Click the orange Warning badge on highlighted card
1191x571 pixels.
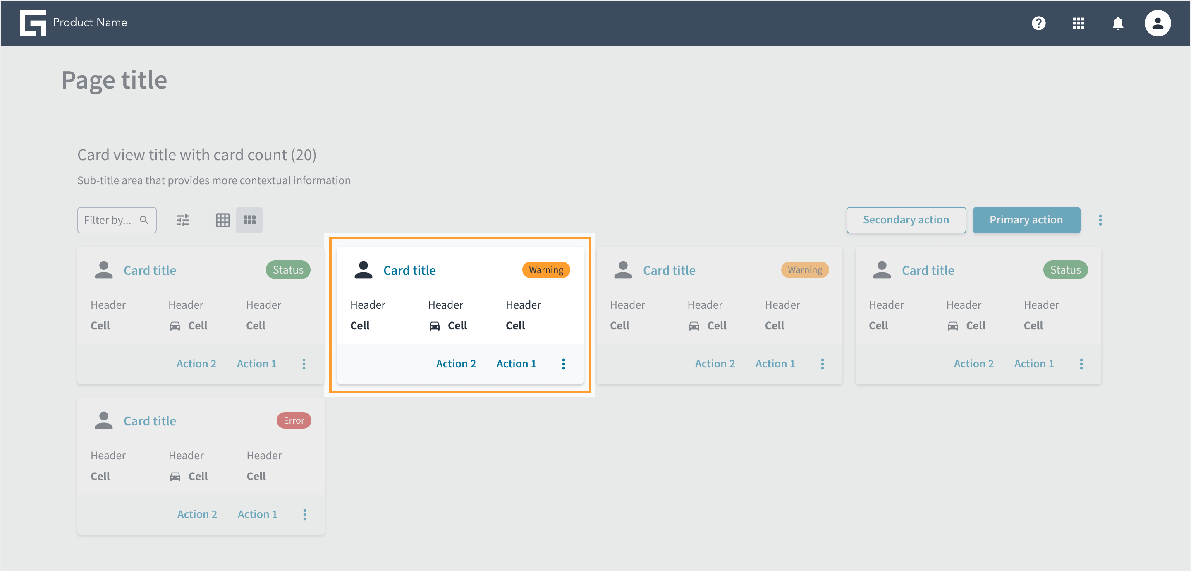tap(546, 270)
